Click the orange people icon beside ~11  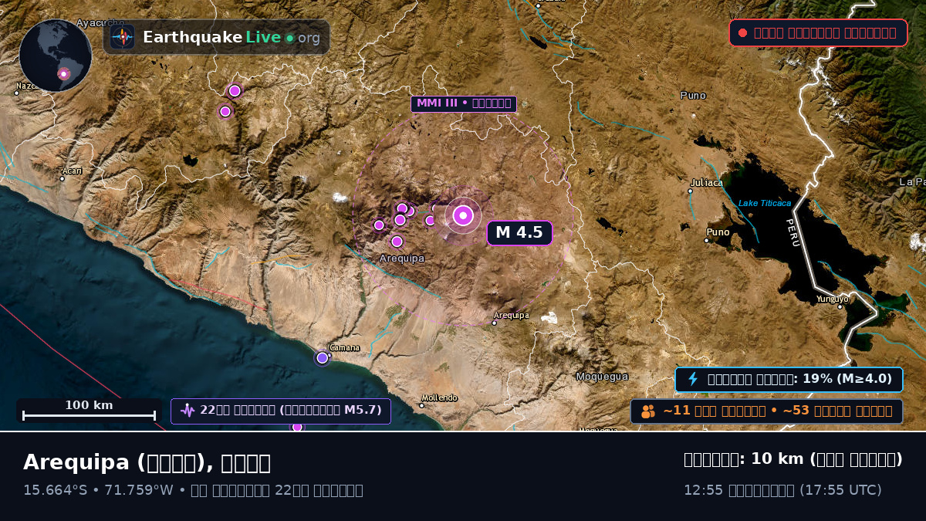pos(648,411)
